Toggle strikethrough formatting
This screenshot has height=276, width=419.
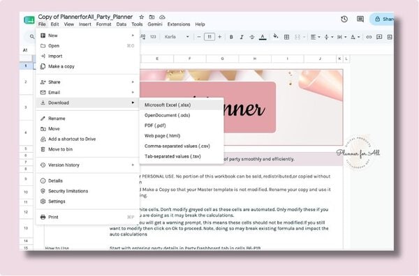click(251, 37)
